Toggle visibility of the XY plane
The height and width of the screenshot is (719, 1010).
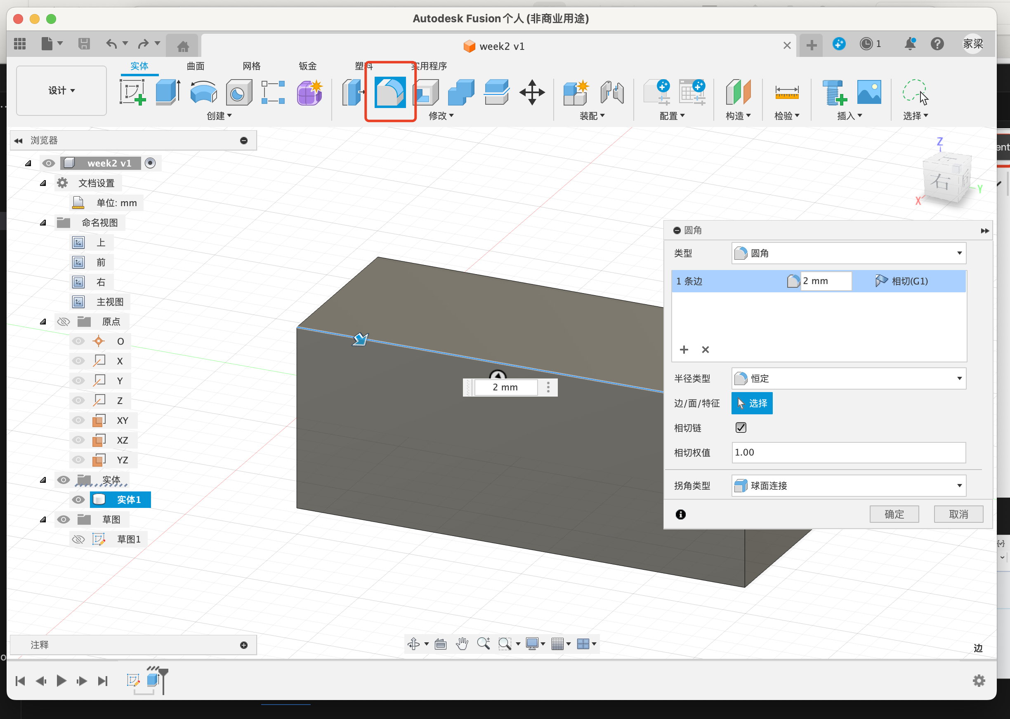pyautogui.click(x=78, y=420)
